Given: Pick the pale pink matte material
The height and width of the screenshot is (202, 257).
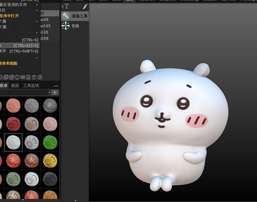Looking at the screenshot, I should point(50,124).
